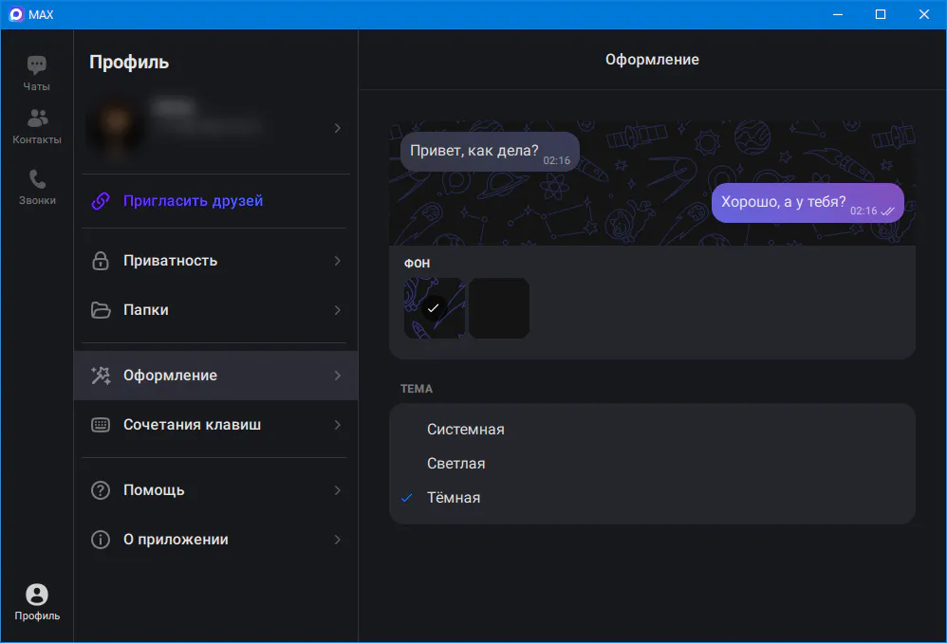Open the Chats section icon
The width and height of the screenshot is (947, 643).
coord(37,65)
